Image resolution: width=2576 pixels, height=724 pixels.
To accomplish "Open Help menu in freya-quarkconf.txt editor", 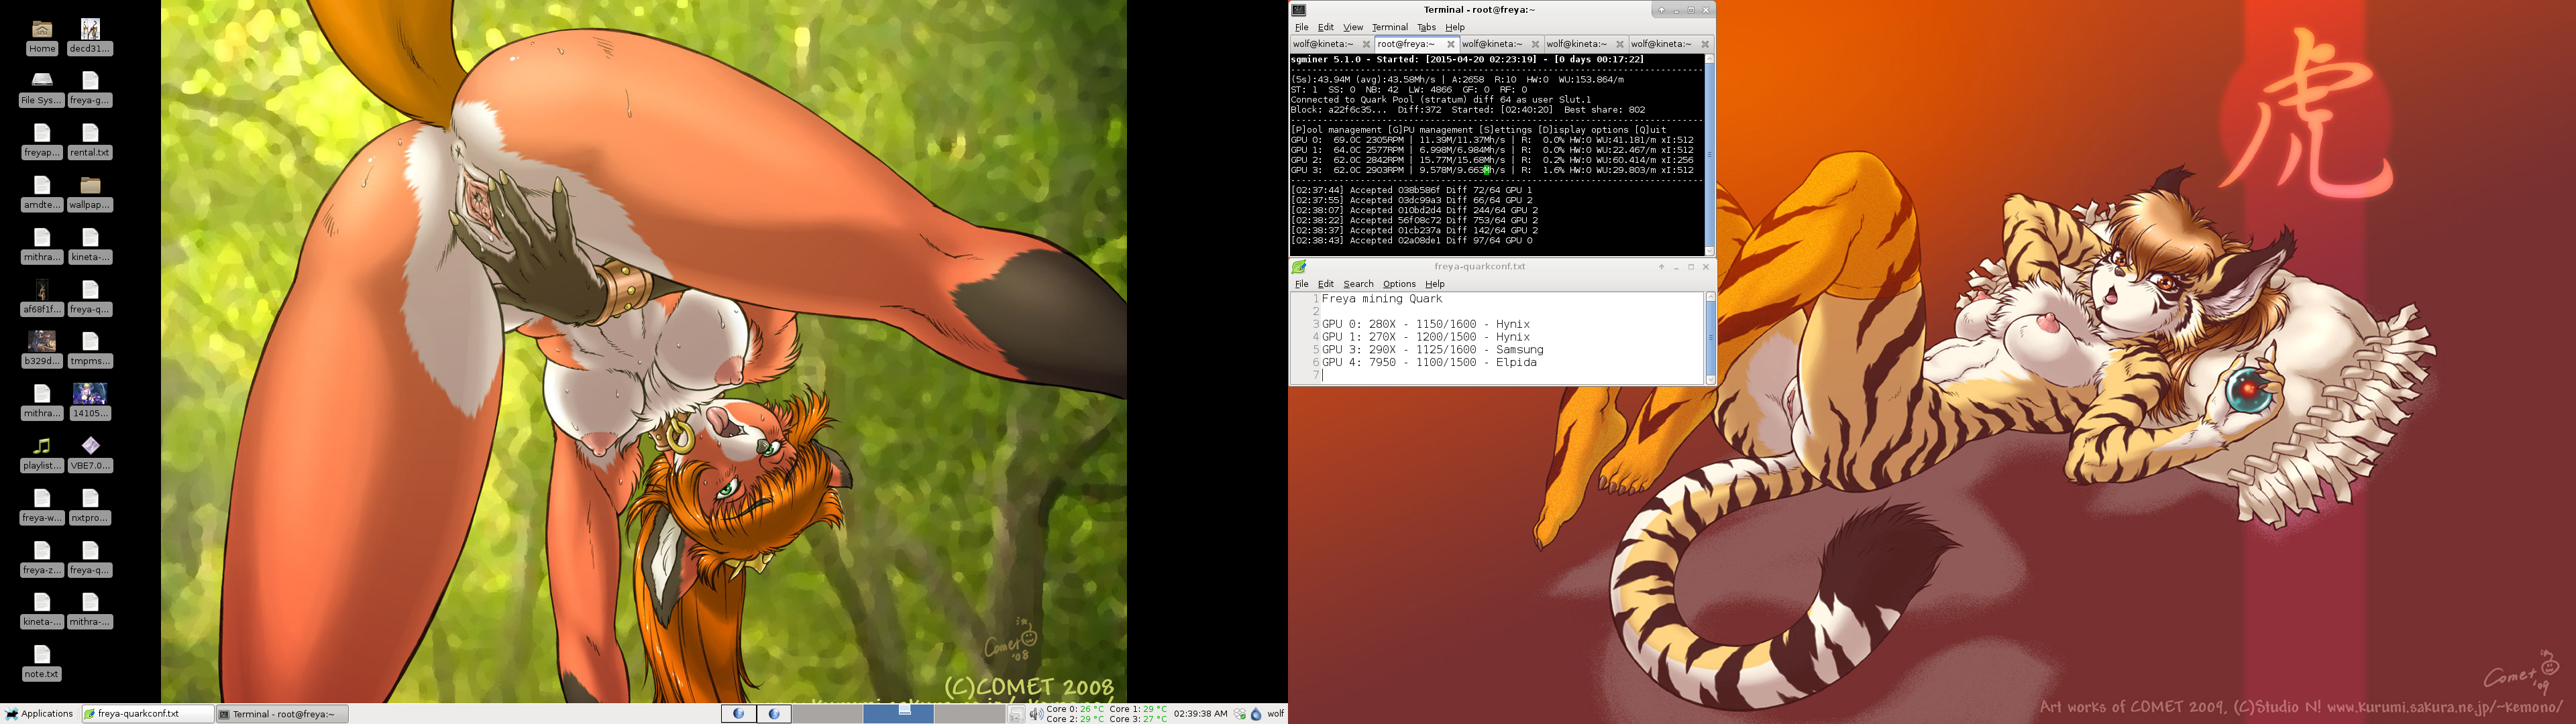I will 1434,284.
